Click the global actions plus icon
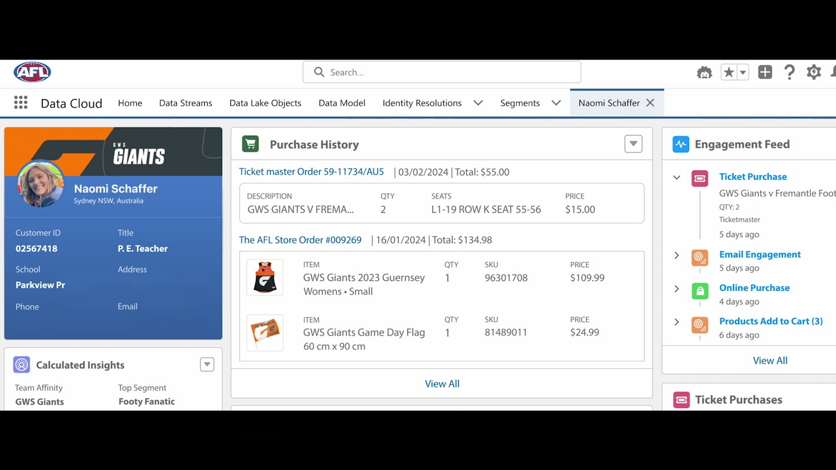The width and height of the screenshot is (836, 470). [x=765, y=72]
